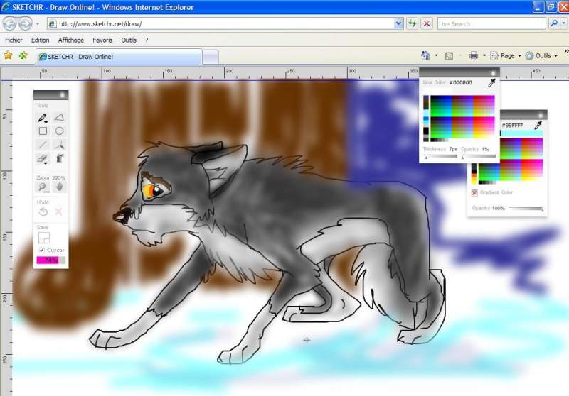Click the Home page icon
Screen dimensions: 569x396
(425, 56)
